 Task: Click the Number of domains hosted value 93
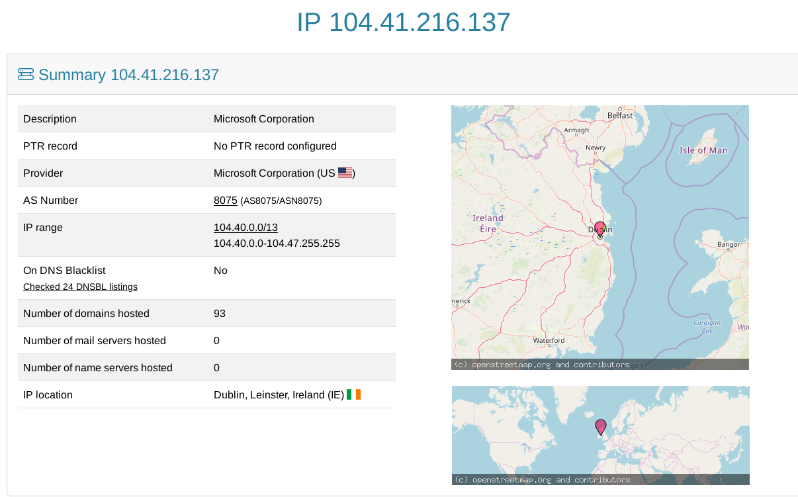[220, 313]
